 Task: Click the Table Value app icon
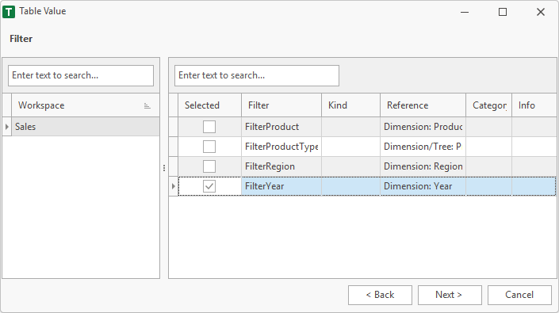click(9, 12)
